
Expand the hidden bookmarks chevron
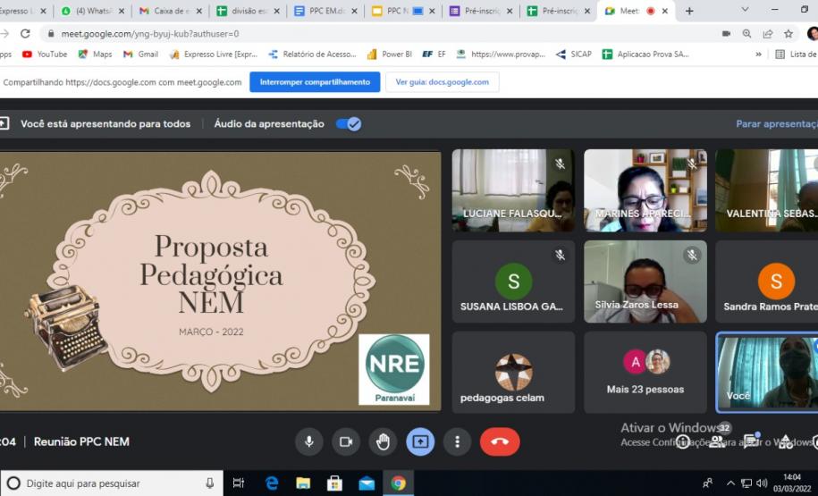(x=759, y=54)
